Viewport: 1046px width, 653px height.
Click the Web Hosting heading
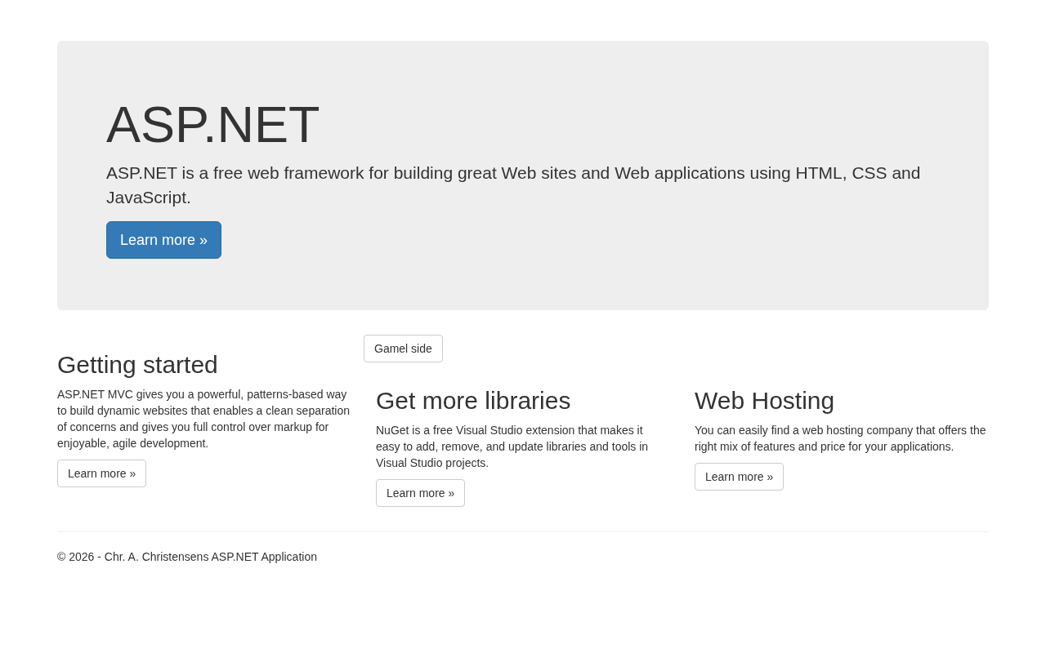[764, 401]
